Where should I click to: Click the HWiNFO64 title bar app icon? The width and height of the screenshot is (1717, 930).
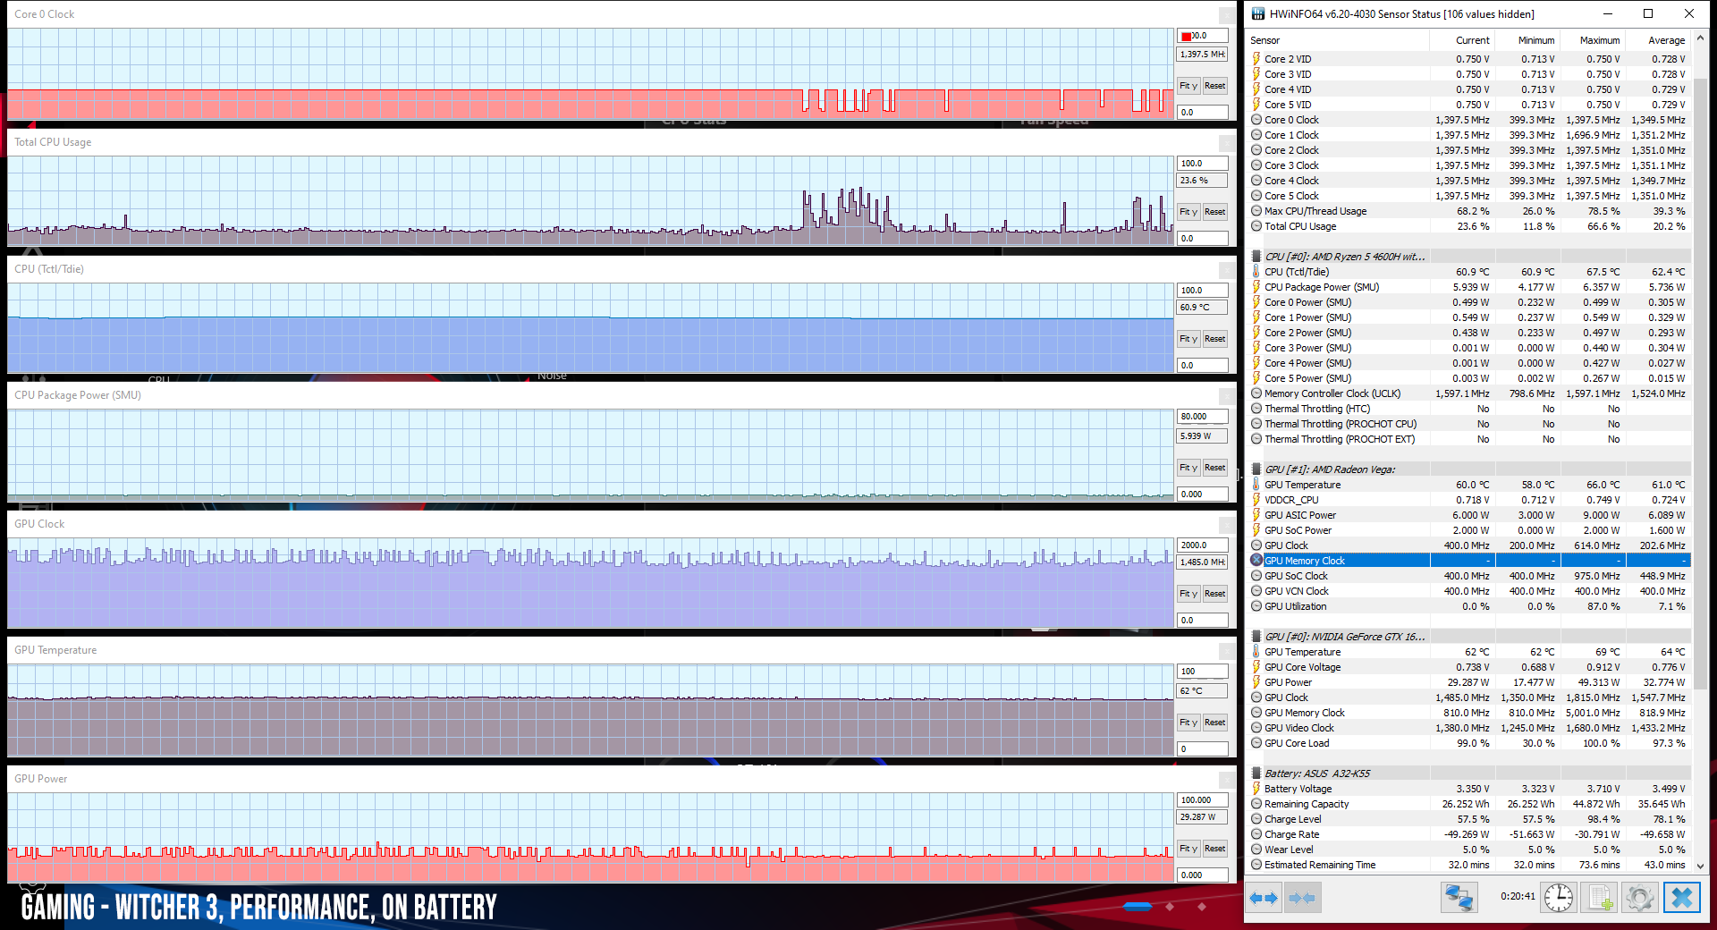tap(1258, 13)
